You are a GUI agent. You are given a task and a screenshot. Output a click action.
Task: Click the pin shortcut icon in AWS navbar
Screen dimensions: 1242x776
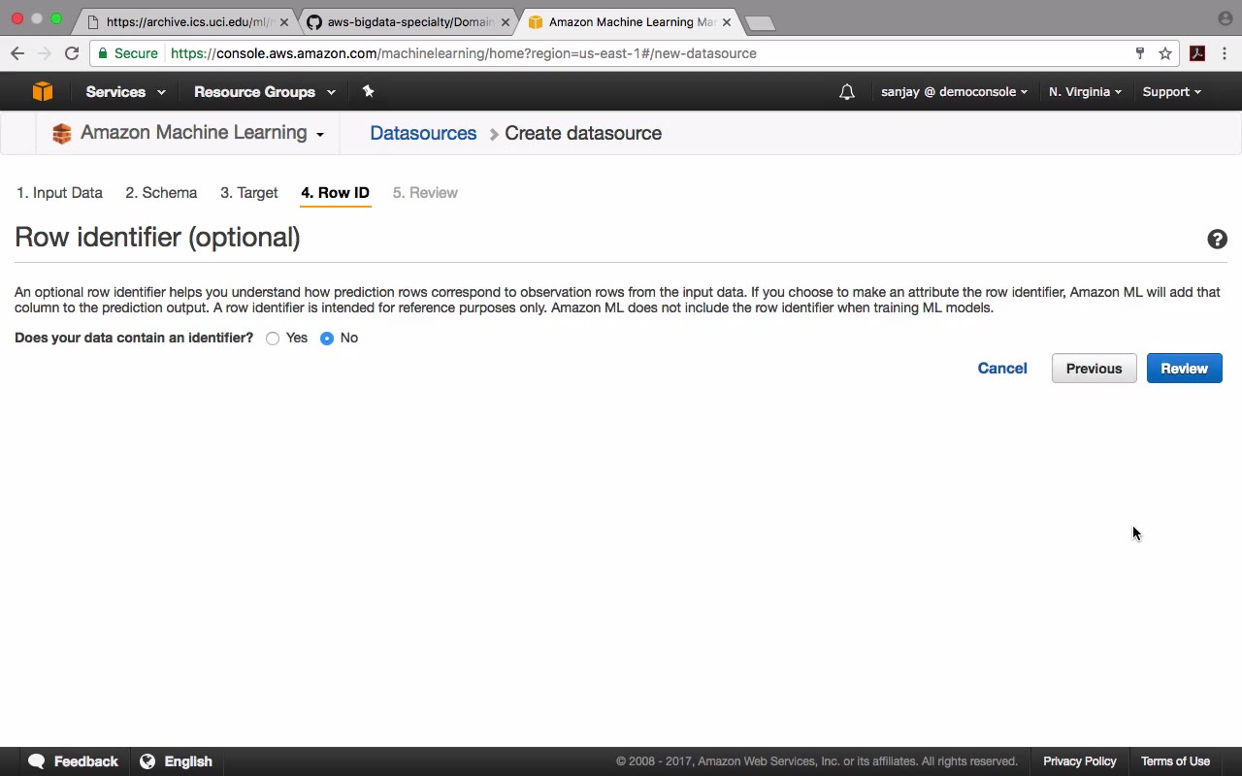click(368, 91)
